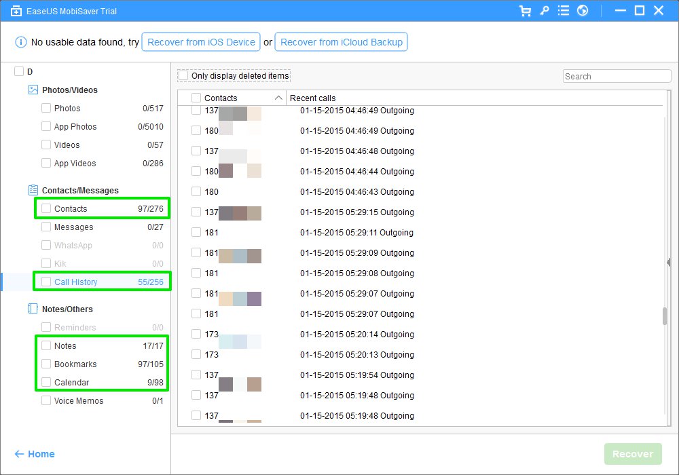Sort by Contacts column arrow

pos(278,98)
